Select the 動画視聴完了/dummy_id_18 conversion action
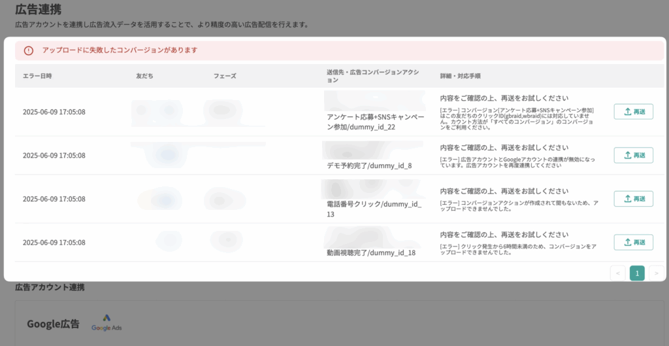Viewport: 669px width, 346px height. (x=371, y=252)
